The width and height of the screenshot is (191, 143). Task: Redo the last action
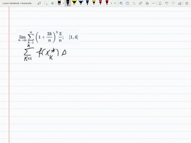[x=173, y=3]
